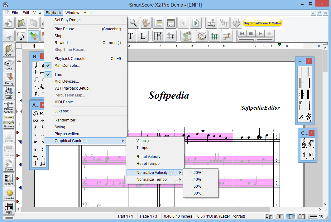Click the new document toolbar icon
331x222 pixels.
[x=9, y=23]
